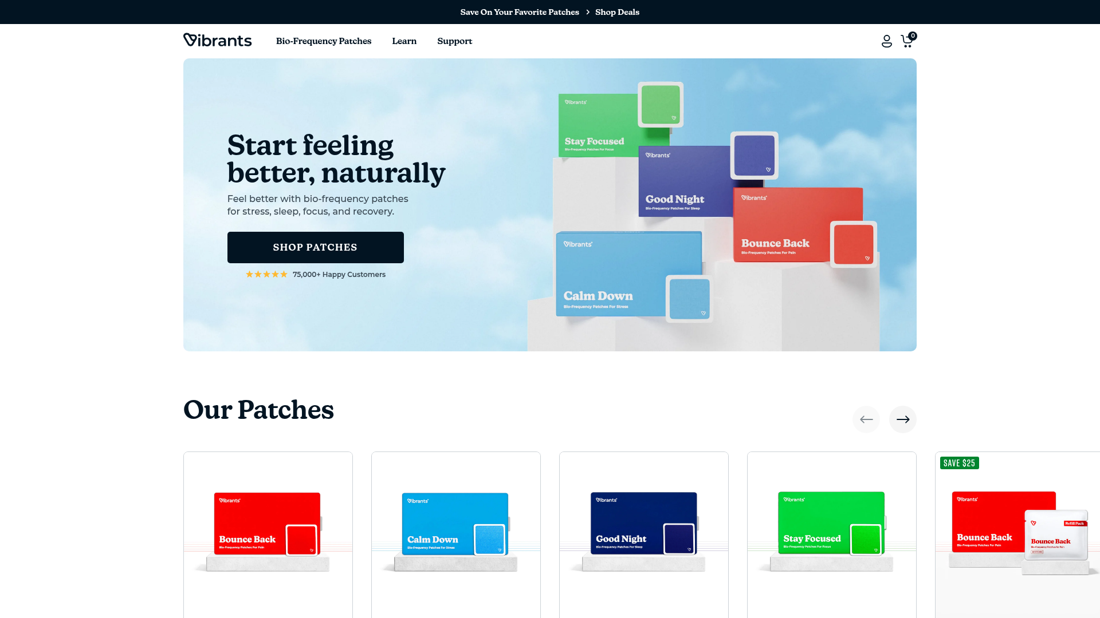Select the Support navigation item

coord(454,41)
